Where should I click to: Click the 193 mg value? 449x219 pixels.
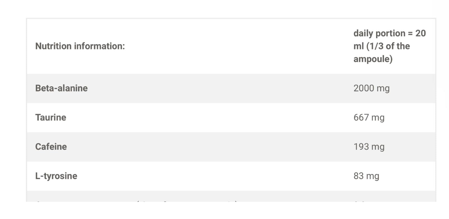(369, 147)
